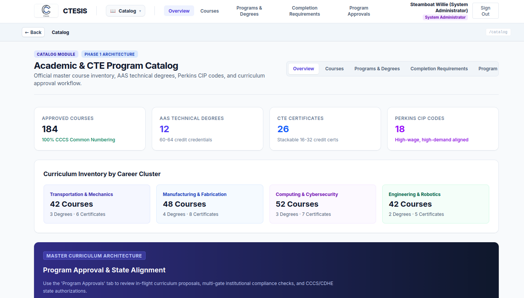The image size is (524, 298).
Task: Click '4 Degrees · 8 Certificates' text
Action: [x=191, y=214]
